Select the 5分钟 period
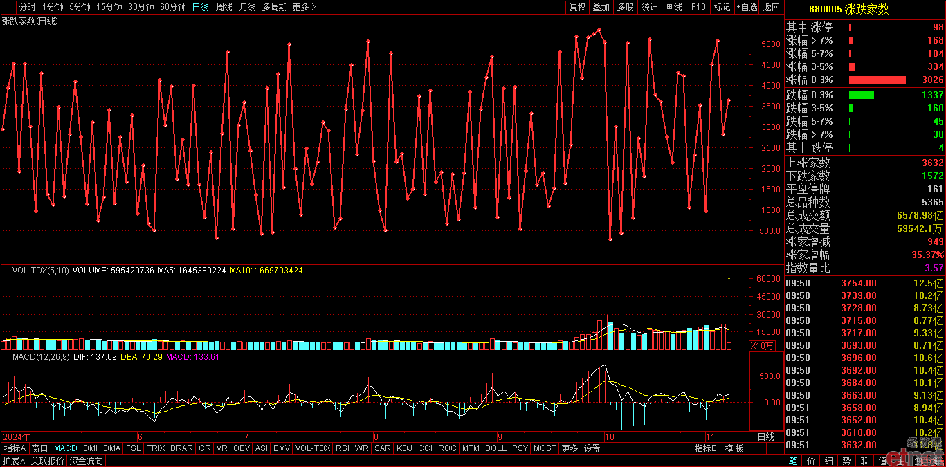Screen dimensions: 946x467 pyautogui.click(x=80, y=7)
